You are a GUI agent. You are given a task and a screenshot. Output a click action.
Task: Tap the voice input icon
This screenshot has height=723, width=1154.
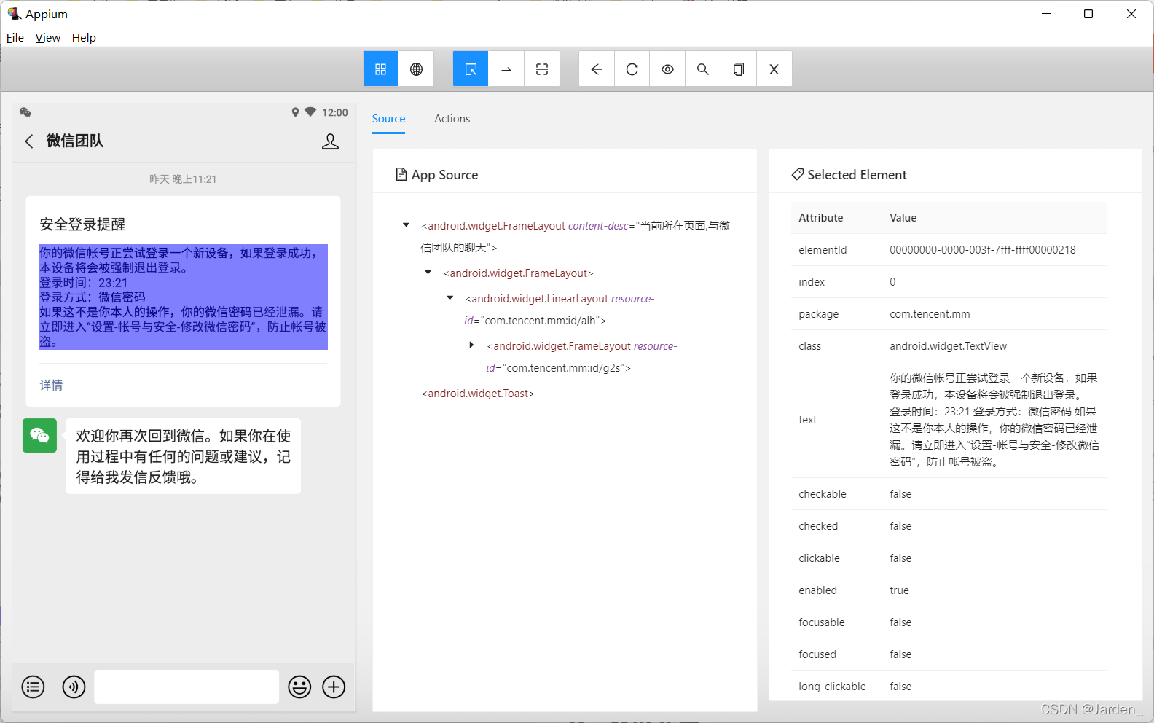point(74,687)
